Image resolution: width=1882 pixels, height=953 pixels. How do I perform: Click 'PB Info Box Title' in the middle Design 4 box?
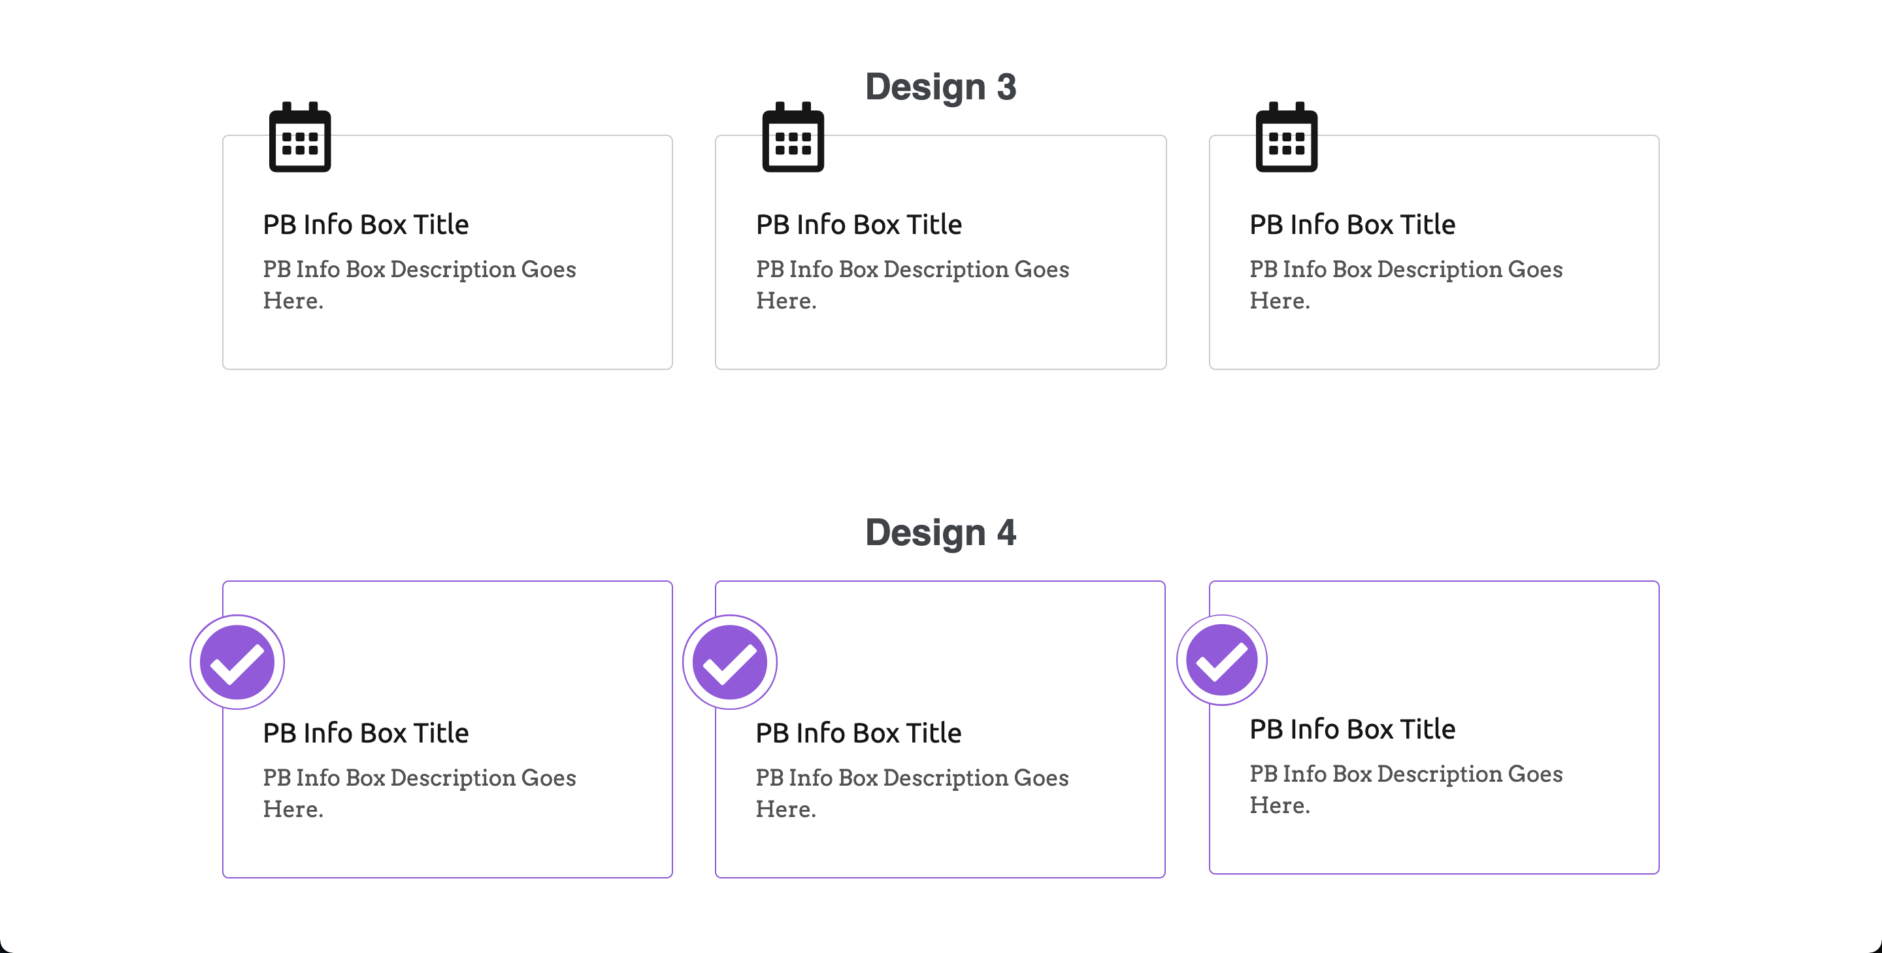pos(859,733)
